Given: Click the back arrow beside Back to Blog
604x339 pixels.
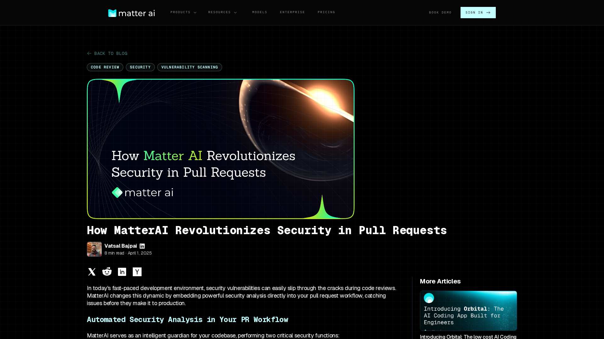Looking at the screenshot, I should tap(89, 53).
